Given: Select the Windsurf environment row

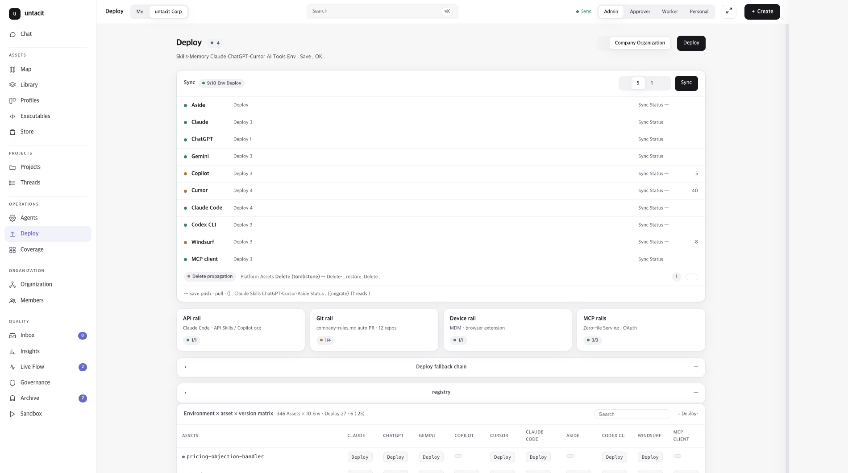Looking at the screenshot, I should click(441, 242).
